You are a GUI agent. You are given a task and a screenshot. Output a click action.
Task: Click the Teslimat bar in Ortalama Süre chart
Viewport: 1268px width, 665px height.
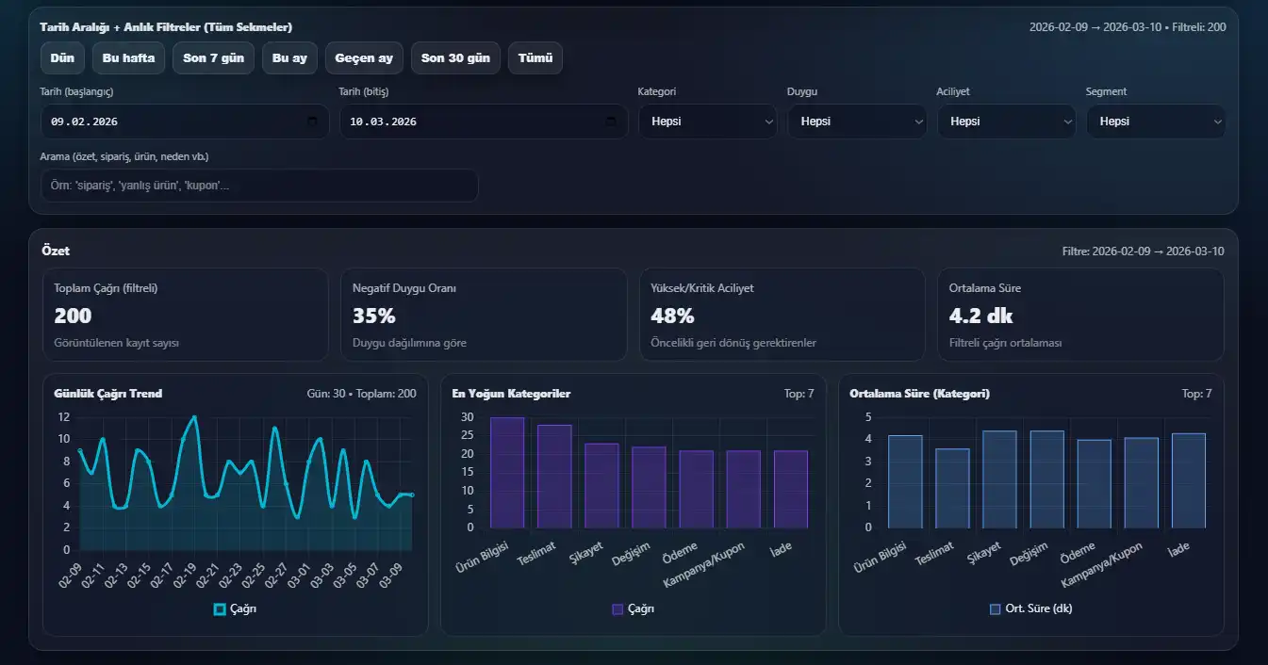(952, 488)
